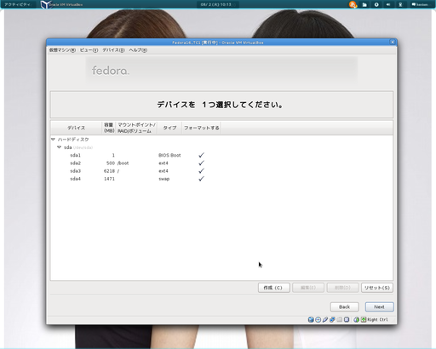Click the マウントポイント column header
The height and width of the screenshot is (349, 436).
point(136,128)
